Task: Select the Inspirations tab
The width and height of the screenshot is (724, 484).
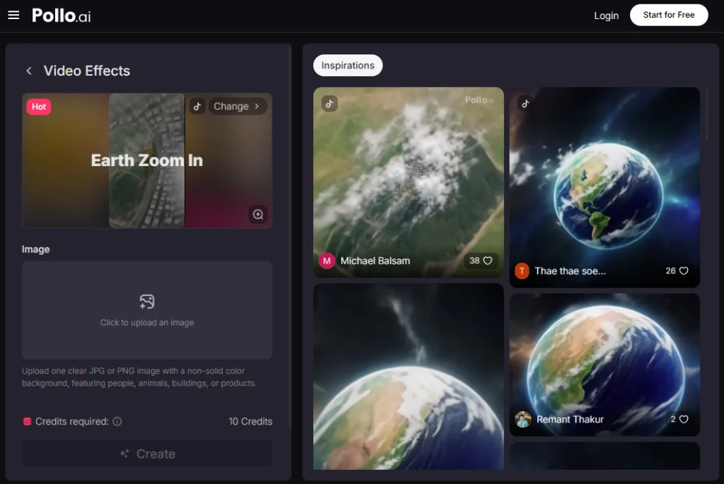Action: click(348, 66)
